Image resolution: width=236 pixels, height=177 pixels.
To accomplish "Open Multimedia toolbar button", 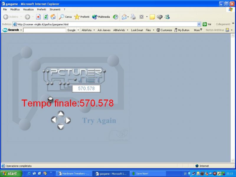I will coord(101,17).
